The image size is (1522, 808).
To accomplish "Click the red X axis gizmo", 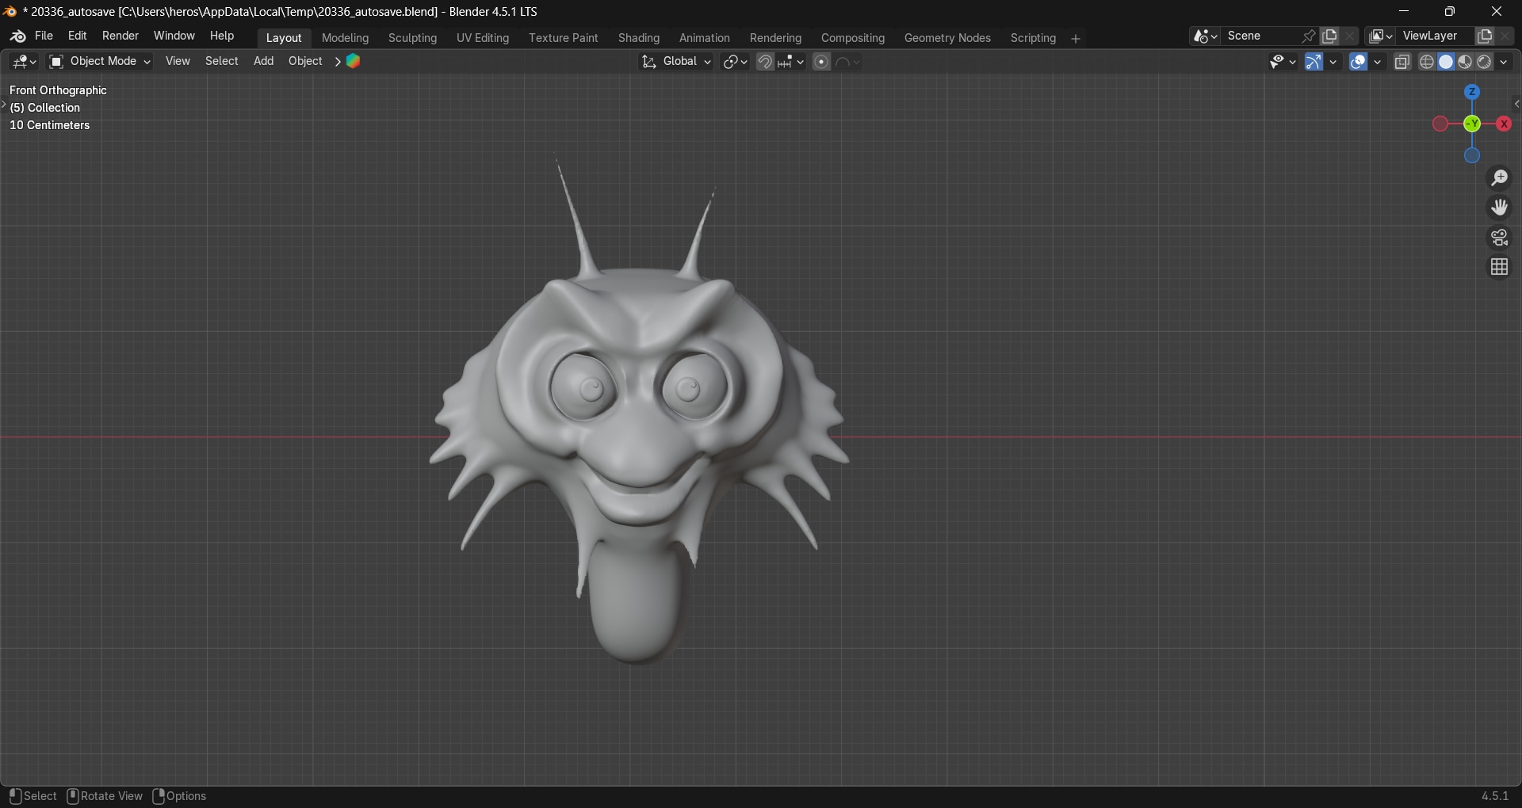I will (x=1504, y=124).
